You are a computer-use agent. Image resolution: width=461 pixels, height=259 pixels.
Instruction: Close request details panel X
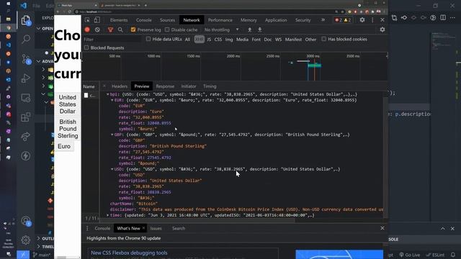point(104,86)
